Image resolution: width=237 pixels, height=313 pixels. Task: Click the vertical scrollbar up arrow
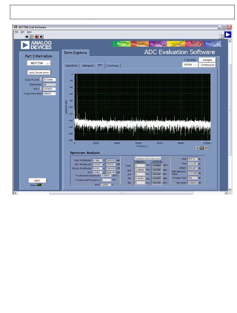pyautogui.click(x=230, y=41)
